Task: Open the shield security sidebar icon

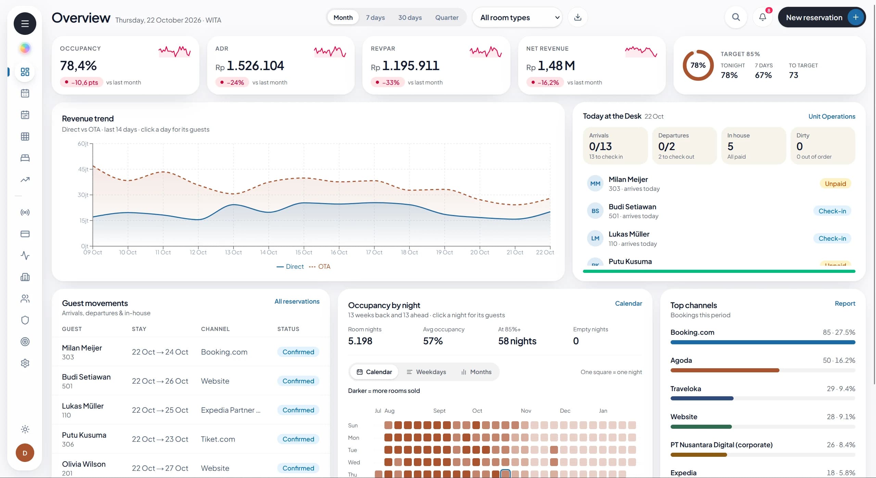Action: [x=25, y=320]
